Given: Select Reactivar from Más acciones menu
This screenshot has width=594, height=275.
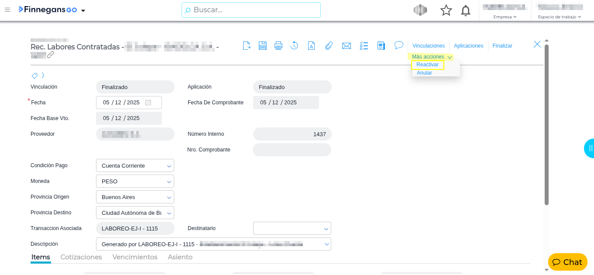Looking at the screenshot, I should pos(427,65).
